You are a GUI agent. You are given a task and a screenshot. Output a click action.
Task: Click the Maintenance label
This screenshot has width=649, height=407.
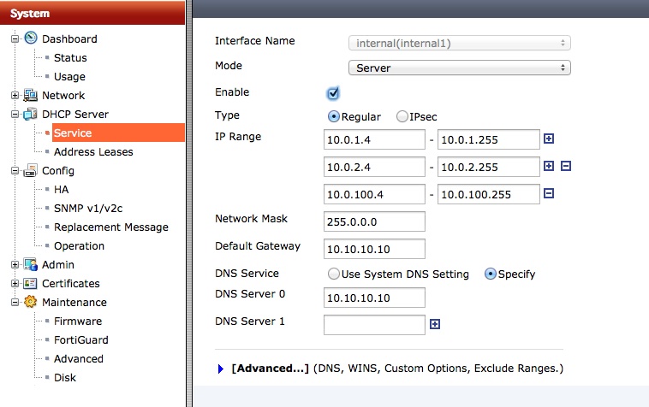tap(74, 303)
